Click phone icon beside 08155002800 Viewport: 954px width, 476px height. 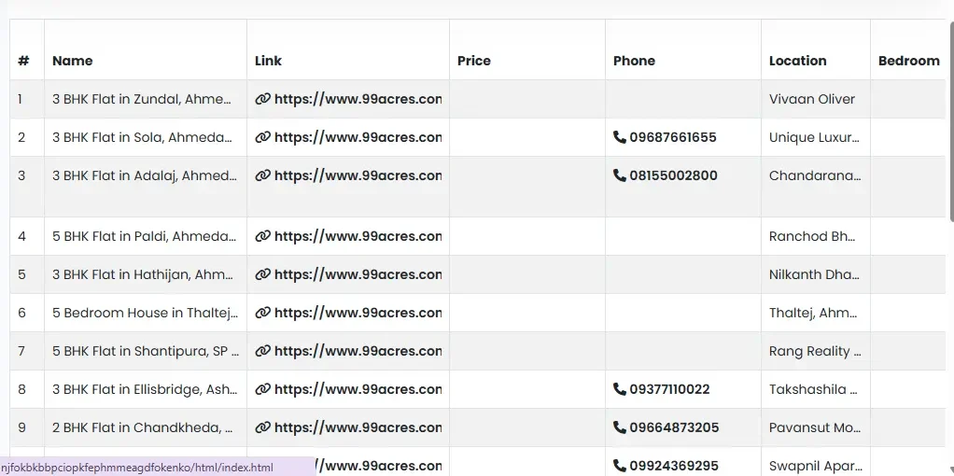pos(620,175)
